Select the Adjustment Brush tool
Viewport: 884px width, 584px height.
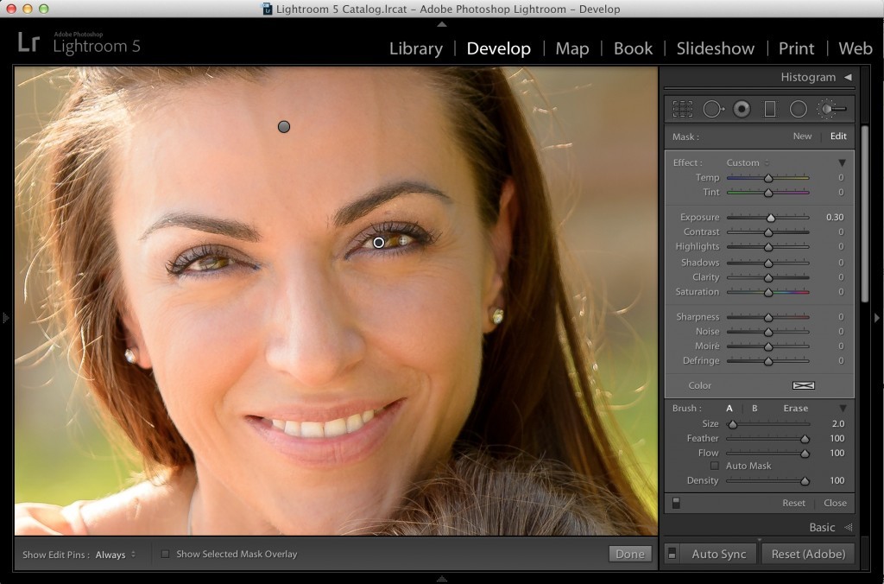(x=831, y=109)
